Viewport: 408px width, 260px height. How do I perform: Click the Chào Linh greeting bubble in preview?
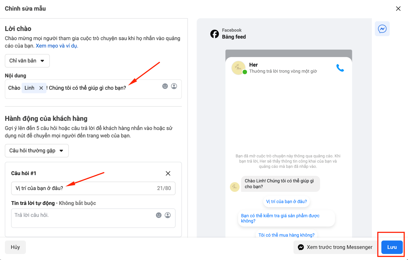pyautogui.click(x=280, y=184)
